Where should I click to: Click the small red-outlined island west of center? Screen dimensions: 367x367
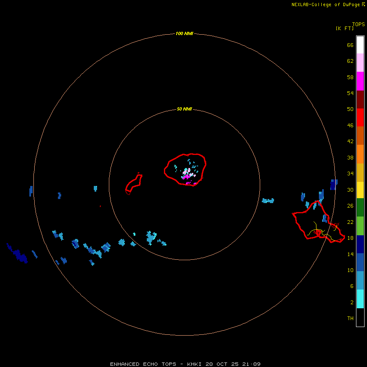(x=134, y=183)
